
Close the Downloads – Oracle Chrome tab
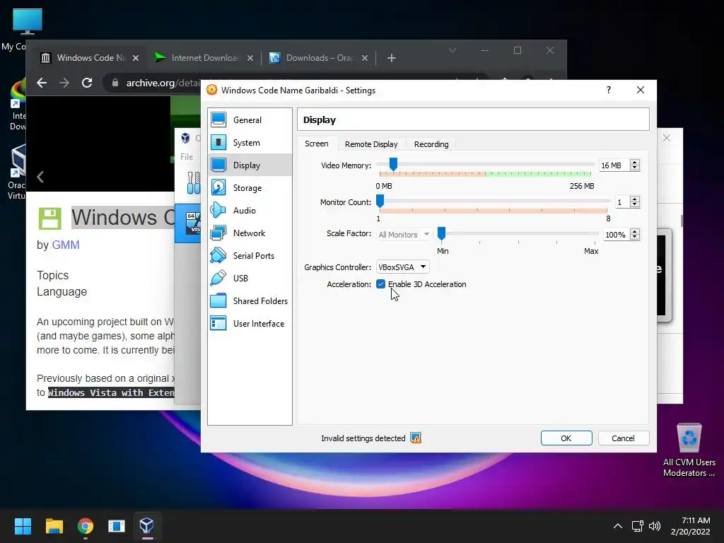point(365,58)
